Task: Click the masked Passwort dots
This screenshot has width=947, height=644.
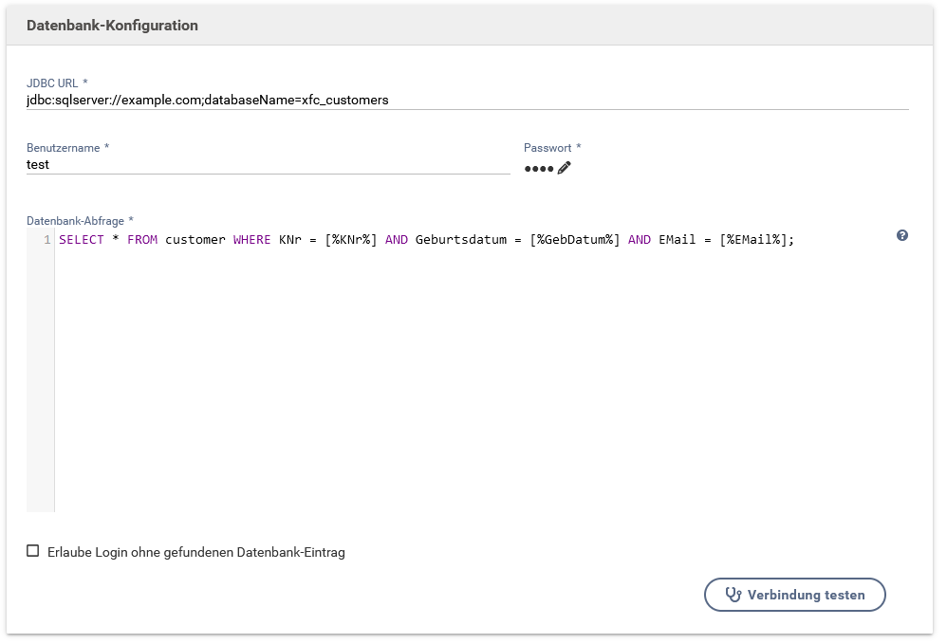Action: coord(538,169)
